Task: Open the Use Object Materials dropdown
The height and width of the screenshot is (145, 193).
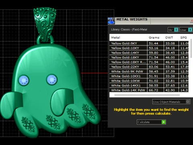Action: point(171,102)
